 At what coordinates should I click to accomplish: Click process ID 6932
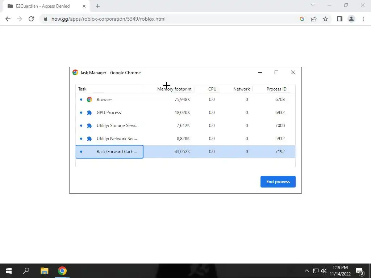(x=280, y=113)
